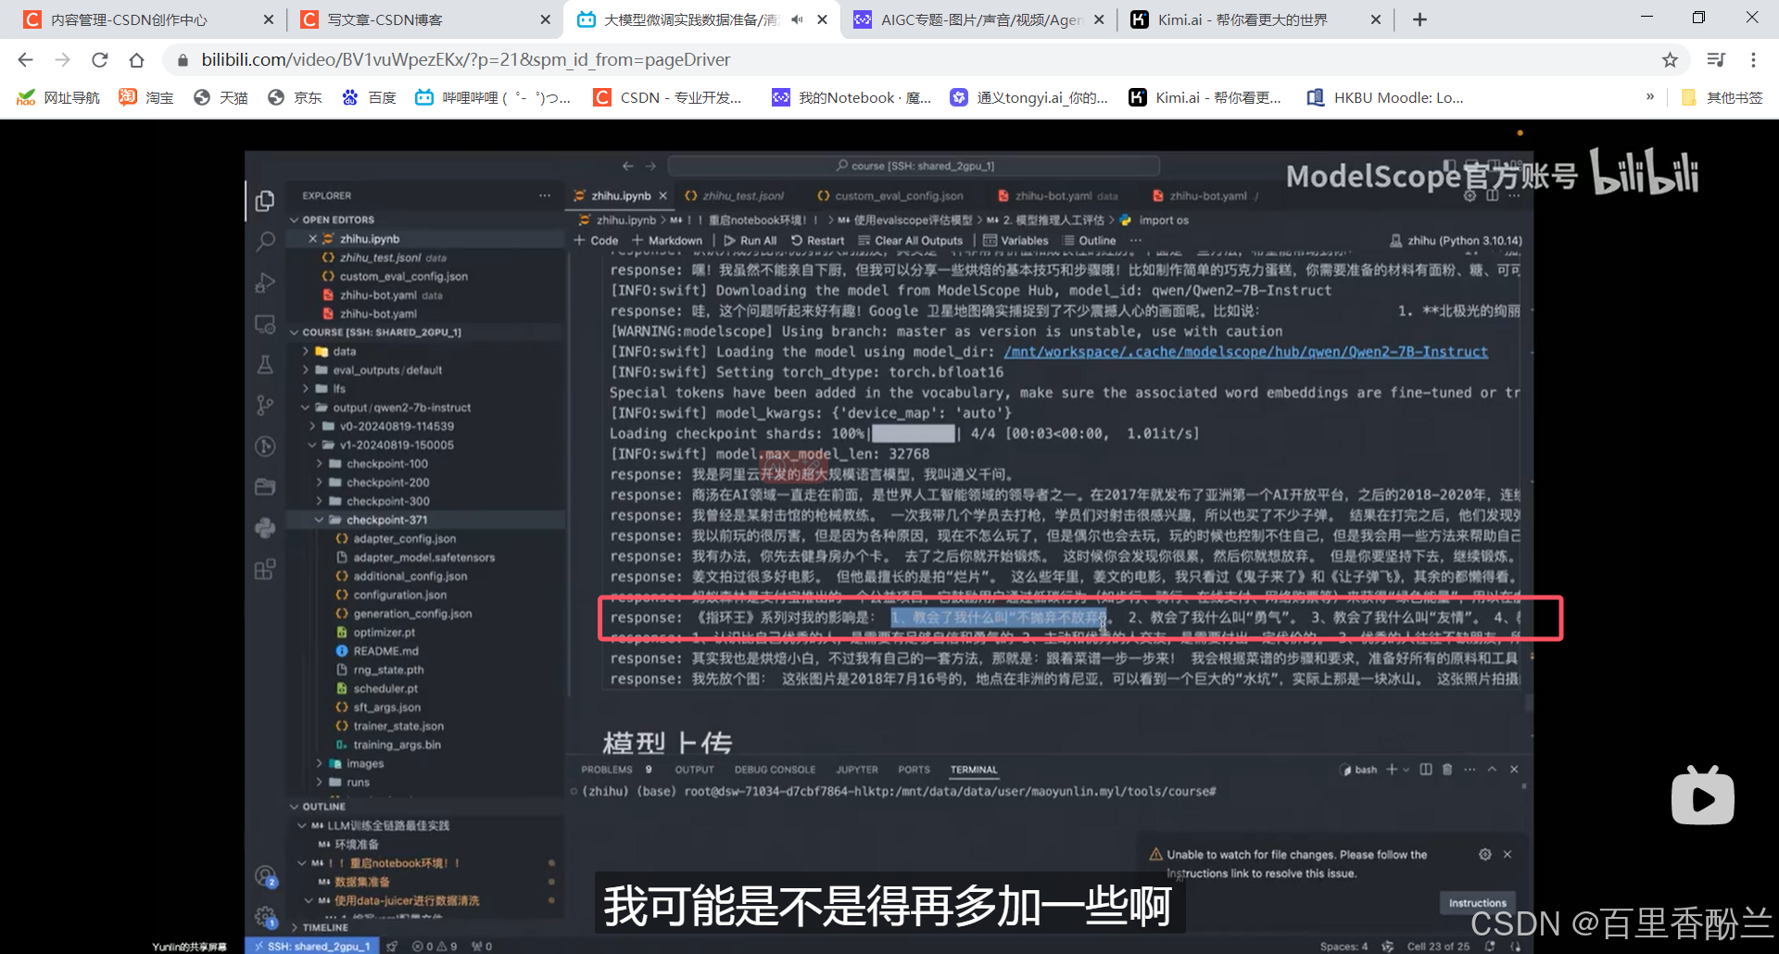Click the VS Code command center search box
Viewport: 1779px width, 954px height.
point(914,166)
